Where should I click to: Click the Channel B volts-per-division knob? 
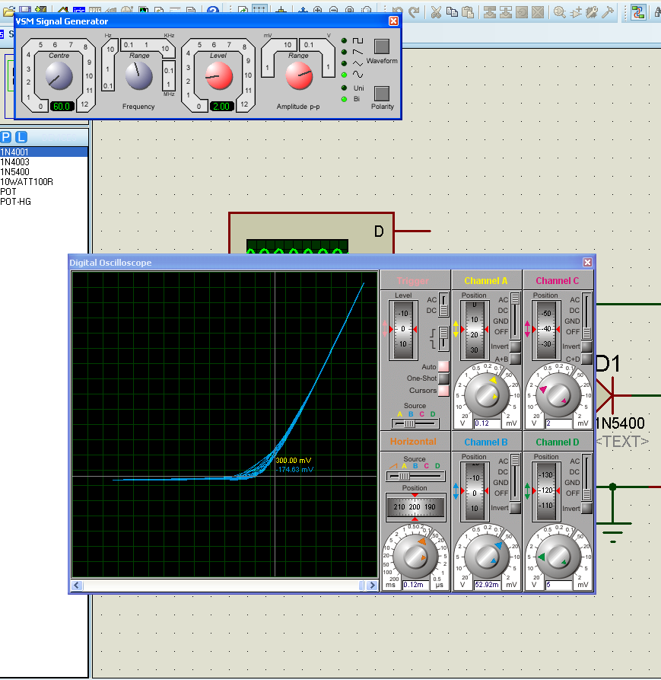486,557
